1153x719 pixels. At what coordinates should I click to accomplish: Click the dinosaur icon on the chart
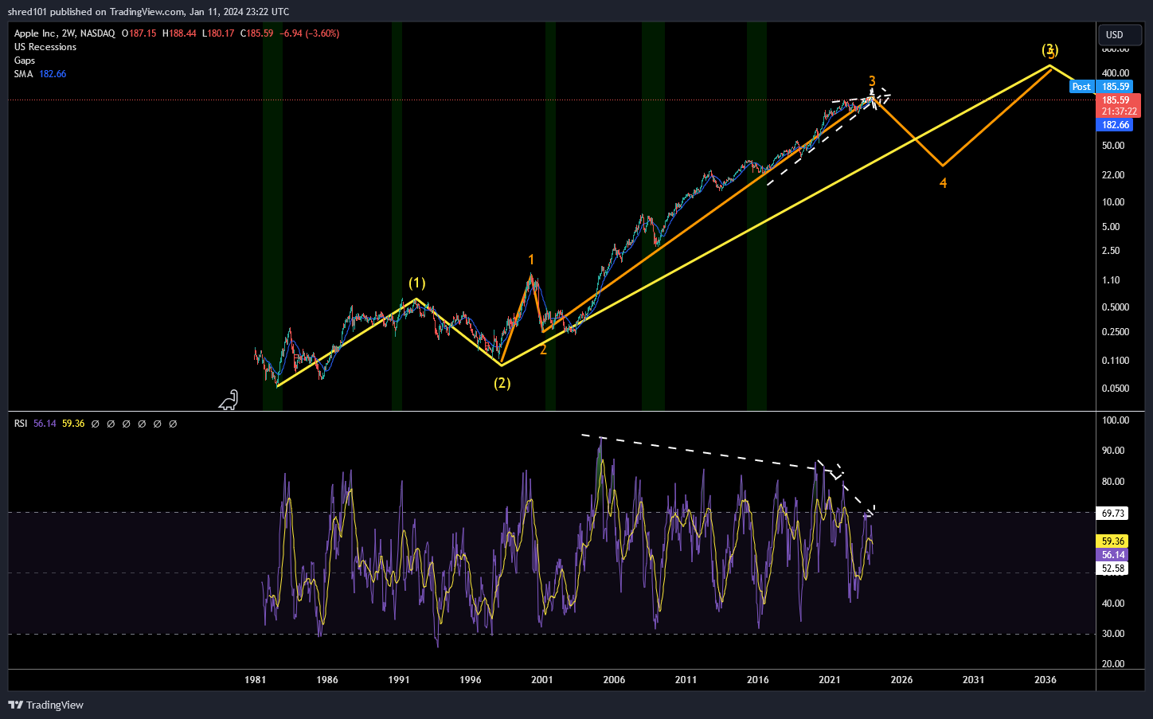pos(229,400)
